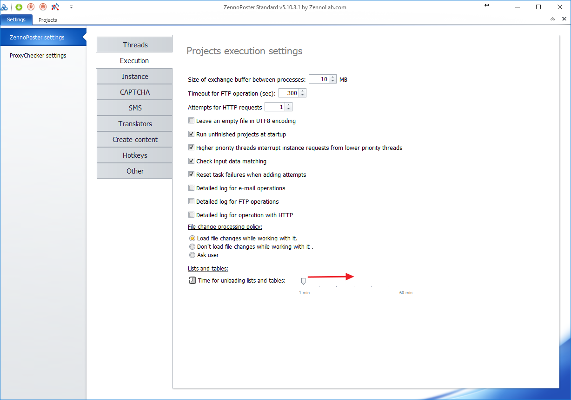Click the 'Lists and tables:' label

(x=208, y=268)
